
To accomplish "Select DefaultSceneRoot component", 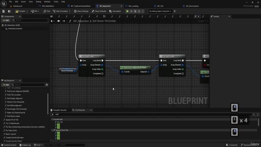I will coord(15,29).
